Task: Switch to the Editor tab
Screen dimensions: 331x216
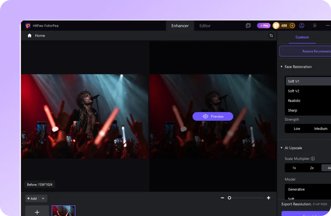Action: click(205, 26)
